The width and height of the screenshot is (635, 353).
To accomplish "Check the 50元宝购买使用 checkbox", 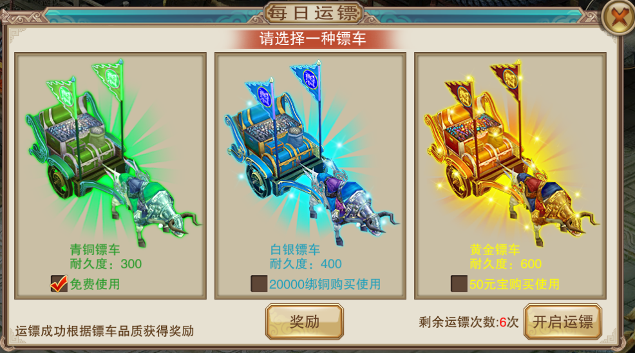I will [459, 283].
